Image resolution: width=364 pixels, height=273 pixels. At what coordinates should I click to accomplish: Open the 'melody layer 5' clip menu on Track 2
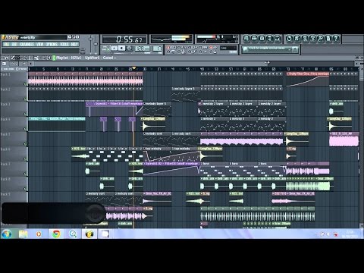coord(173,89)
